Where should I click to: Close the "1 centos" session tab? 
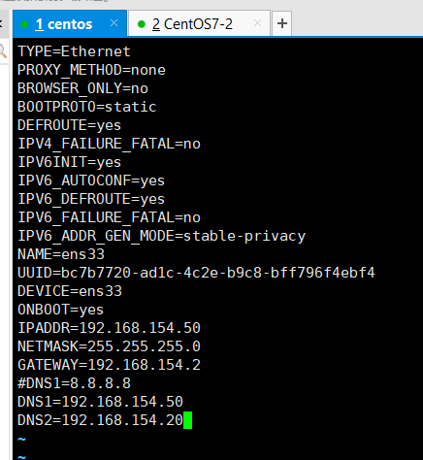click(114, 23)
